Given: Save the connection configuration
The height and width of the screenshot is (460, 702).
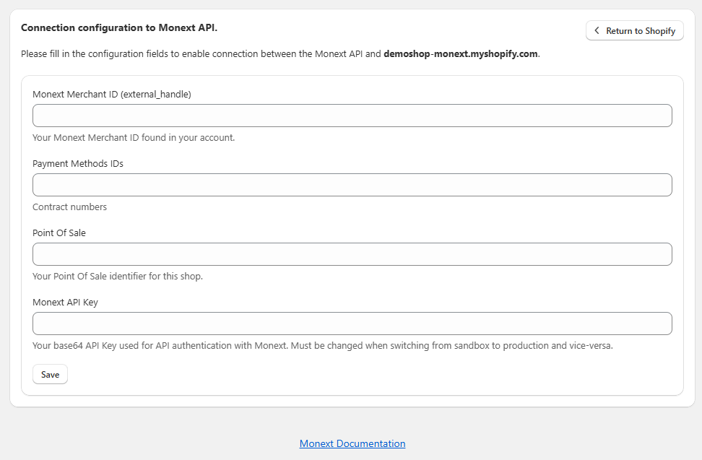Looking at the screenshot, I should click(x=50, y=374).
